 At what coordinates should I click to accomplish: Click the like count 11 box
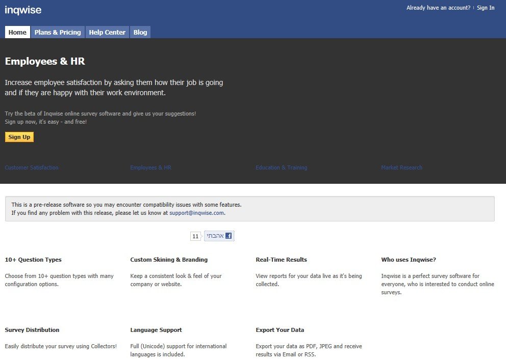(195, 236)
